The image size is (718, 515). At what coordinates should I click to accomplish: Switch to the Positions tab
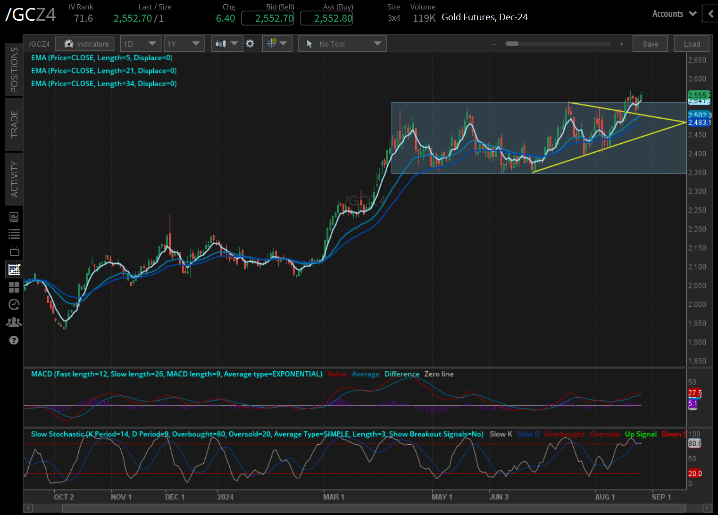(x=14, y=70)
